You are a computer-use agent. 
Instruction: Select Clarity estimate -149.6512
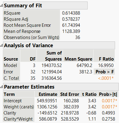tap(47, 113)
